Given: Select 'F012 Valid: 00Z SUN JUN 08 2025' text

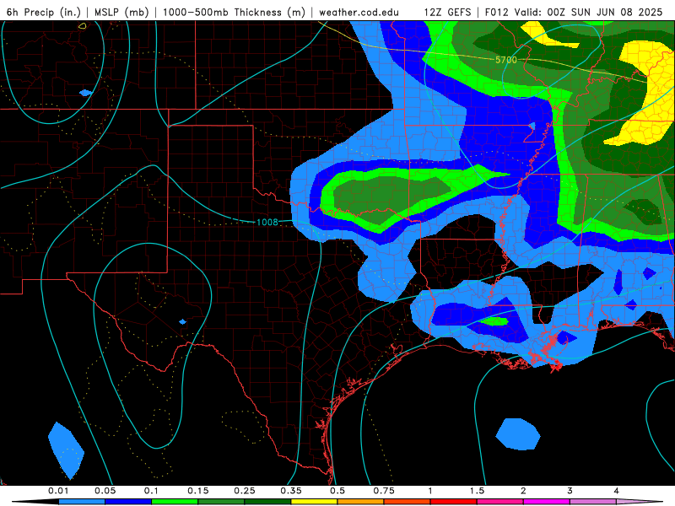Looking at the screenshot, I should (x=574, y=12).
